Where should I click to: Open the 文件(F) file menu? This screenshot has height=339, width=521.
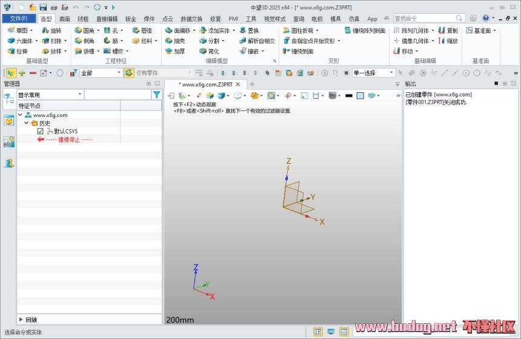tap(18, 19)
